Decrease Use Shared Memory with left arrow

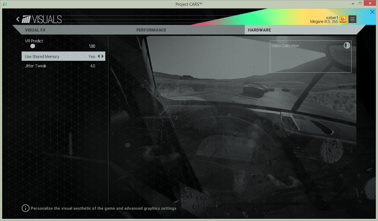(x=99, y=56)
